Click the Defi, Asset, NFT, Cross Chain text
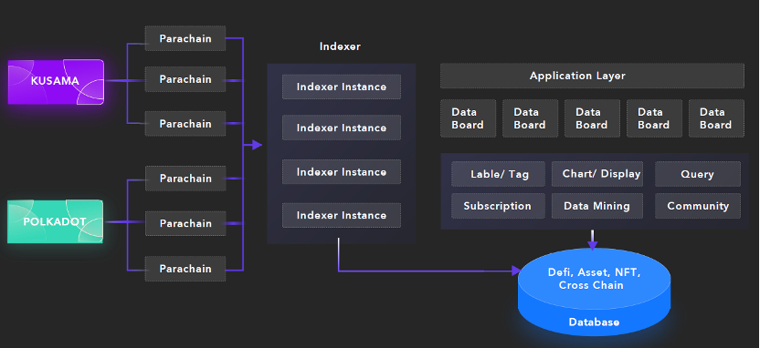The image size is (760, 348). click(595, 279)
